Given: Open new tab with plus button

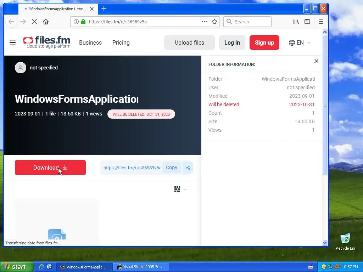Looking at the screenshot, I should coord(104,9).
